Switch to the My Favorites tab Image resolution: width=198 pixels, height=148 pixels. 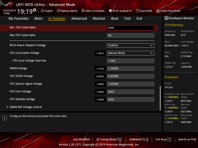19,19
